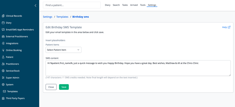Switch to the Arrived tab
Viewport: 235px width, 107px height.
[134, 5]
